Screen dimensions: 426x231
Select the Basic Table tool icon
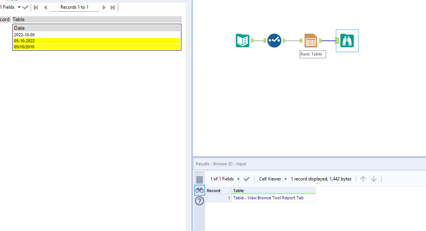[311, 40]
